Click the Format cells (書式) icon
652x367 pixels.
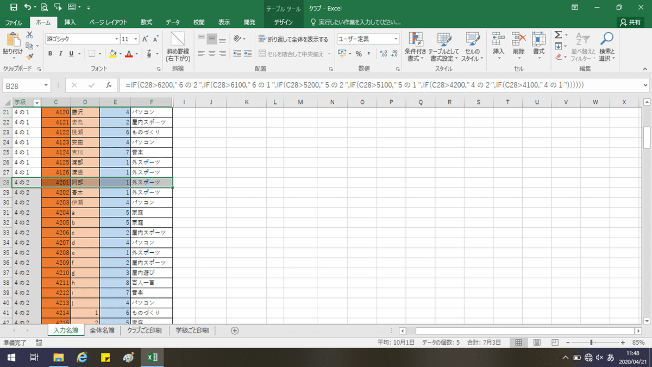[x=538, y=39]
